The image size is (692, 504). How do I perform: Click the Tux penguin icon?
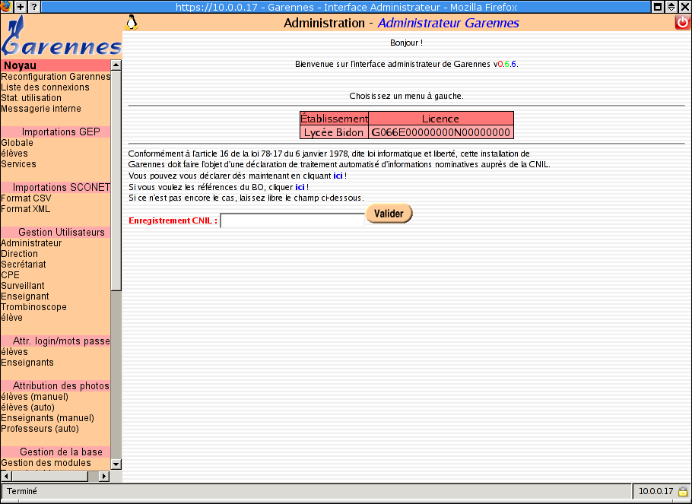(x=132, y=23)
